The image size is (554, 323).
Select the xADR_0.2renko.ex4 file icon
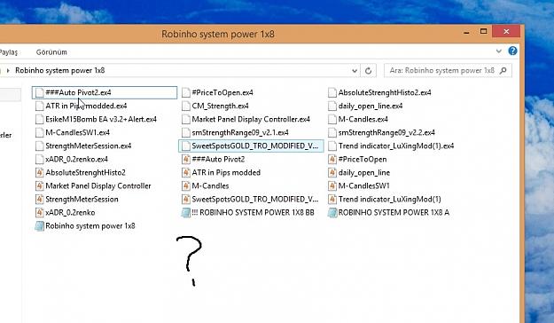pos(40,159)
